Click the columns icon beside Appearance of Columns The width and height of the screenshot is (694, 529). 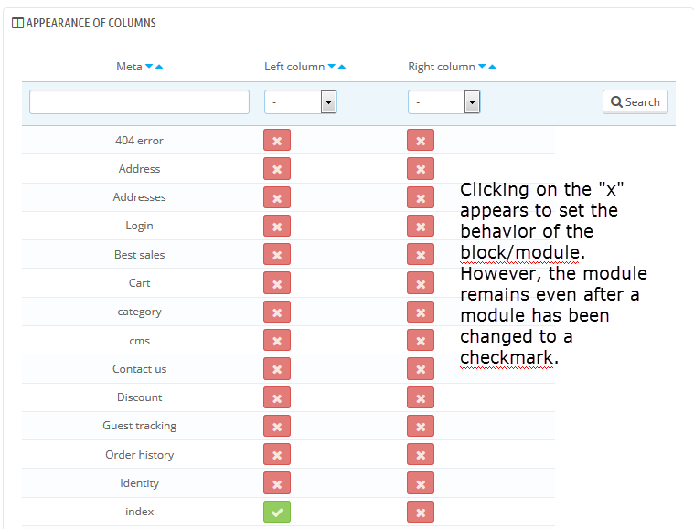click(x=17, y=23)
